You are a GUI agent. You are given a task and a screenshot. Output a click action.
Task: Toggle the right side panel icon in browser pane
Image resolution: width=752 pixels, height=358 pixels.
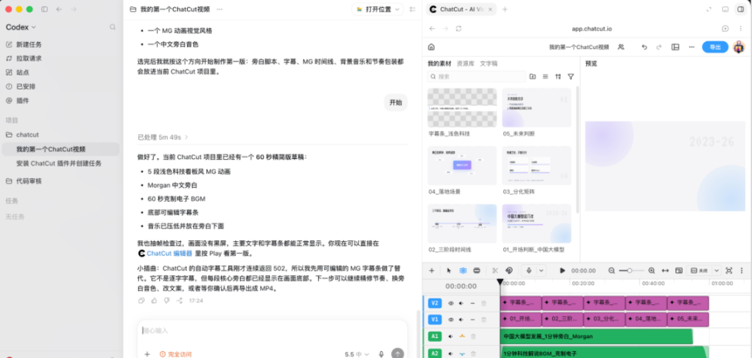coord(741,9)
